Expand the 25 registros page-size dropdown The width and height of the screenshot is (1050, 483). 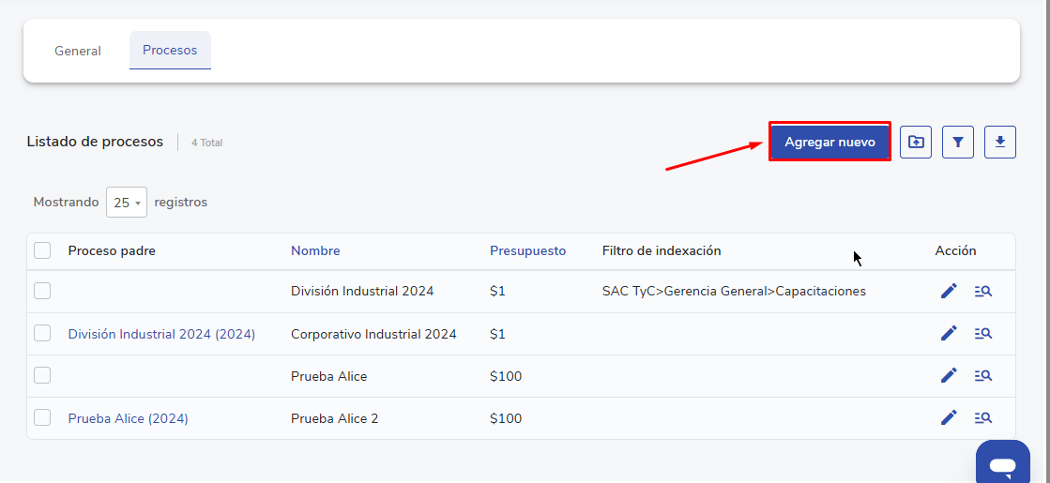pos(127,203)
